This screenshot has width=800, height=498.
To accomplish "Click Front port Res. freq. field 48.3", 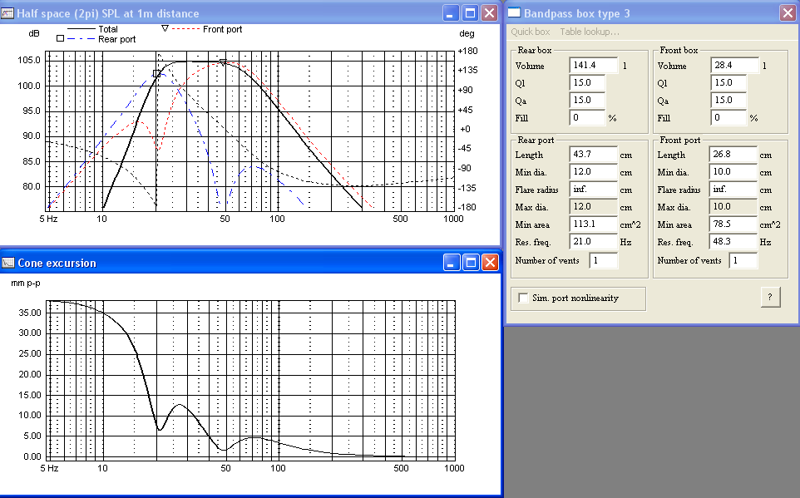I will (x=733, y=241).
